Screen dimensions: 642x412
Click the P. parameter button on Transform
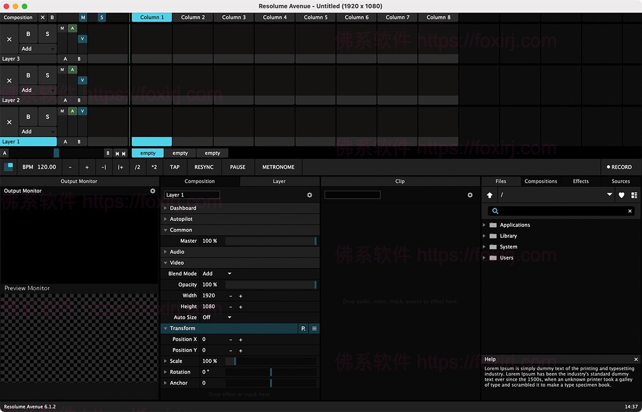coord(303,328)
